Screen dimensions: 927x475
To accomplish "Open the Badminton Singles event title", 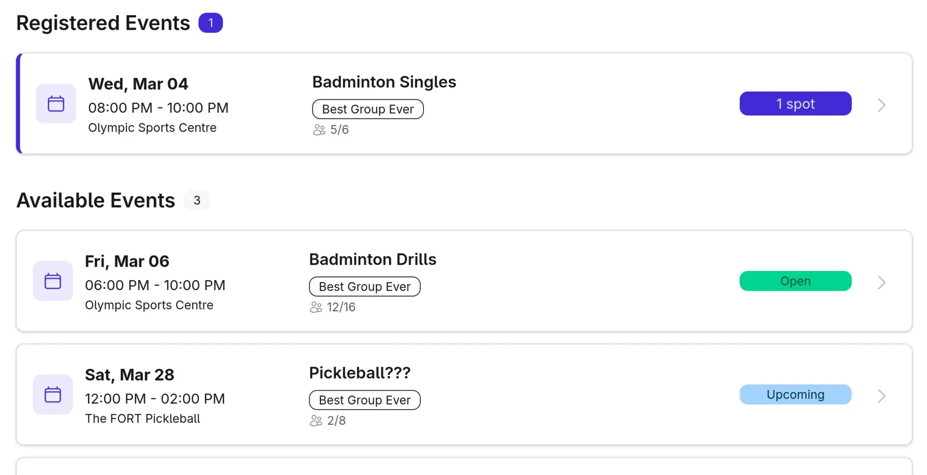I will click(x=384, y=81).
